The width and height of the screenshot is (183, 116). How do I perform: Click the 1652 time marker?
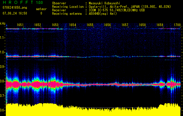(38, 25)
